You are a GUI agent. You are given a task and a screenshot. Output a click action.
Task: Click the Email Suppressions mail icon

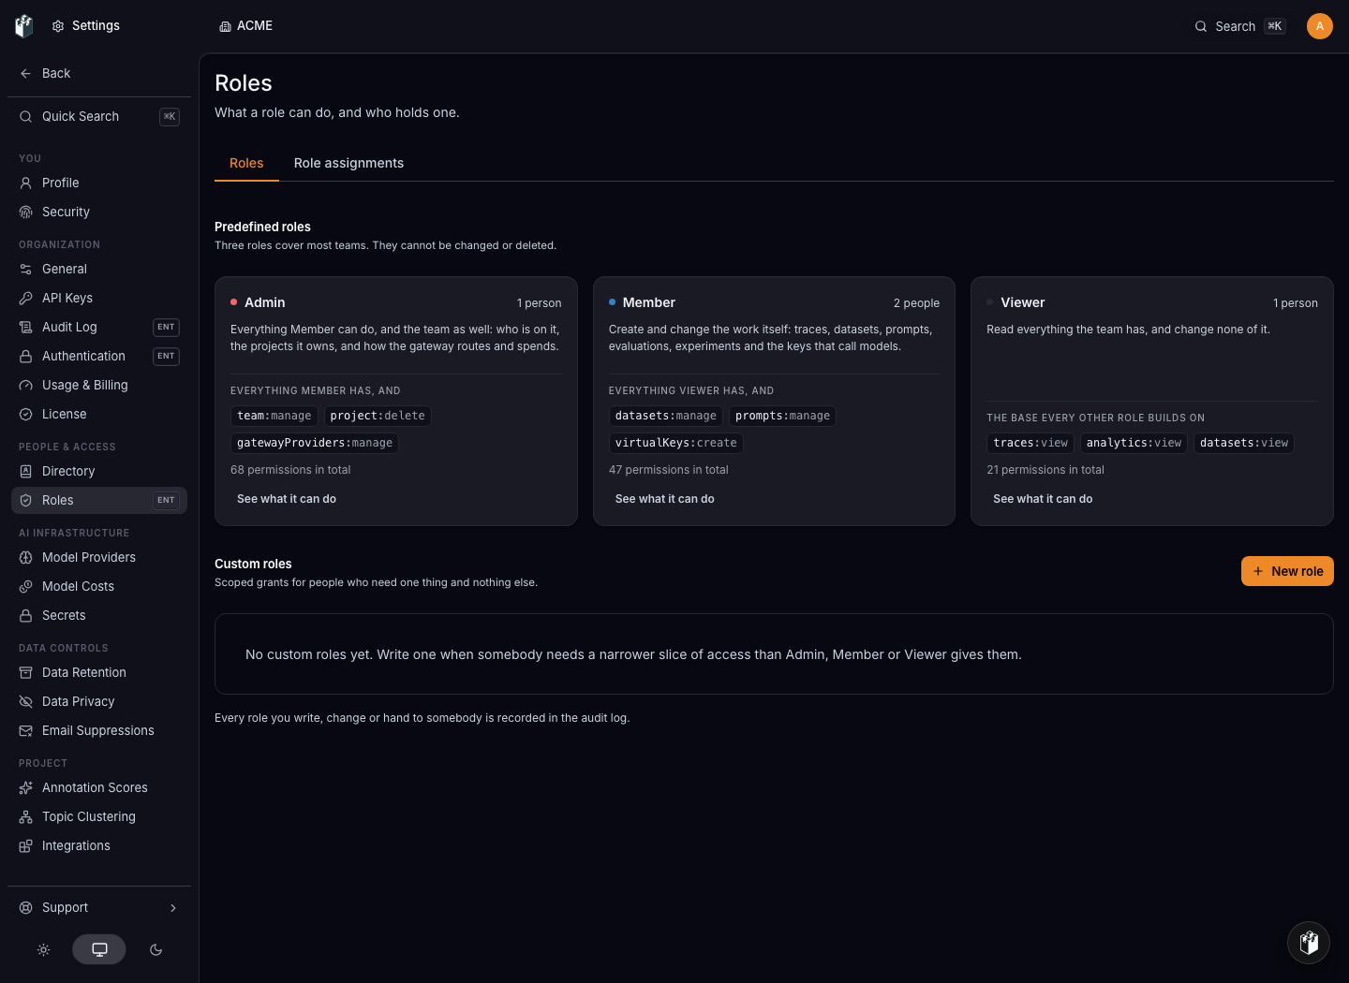26,730
